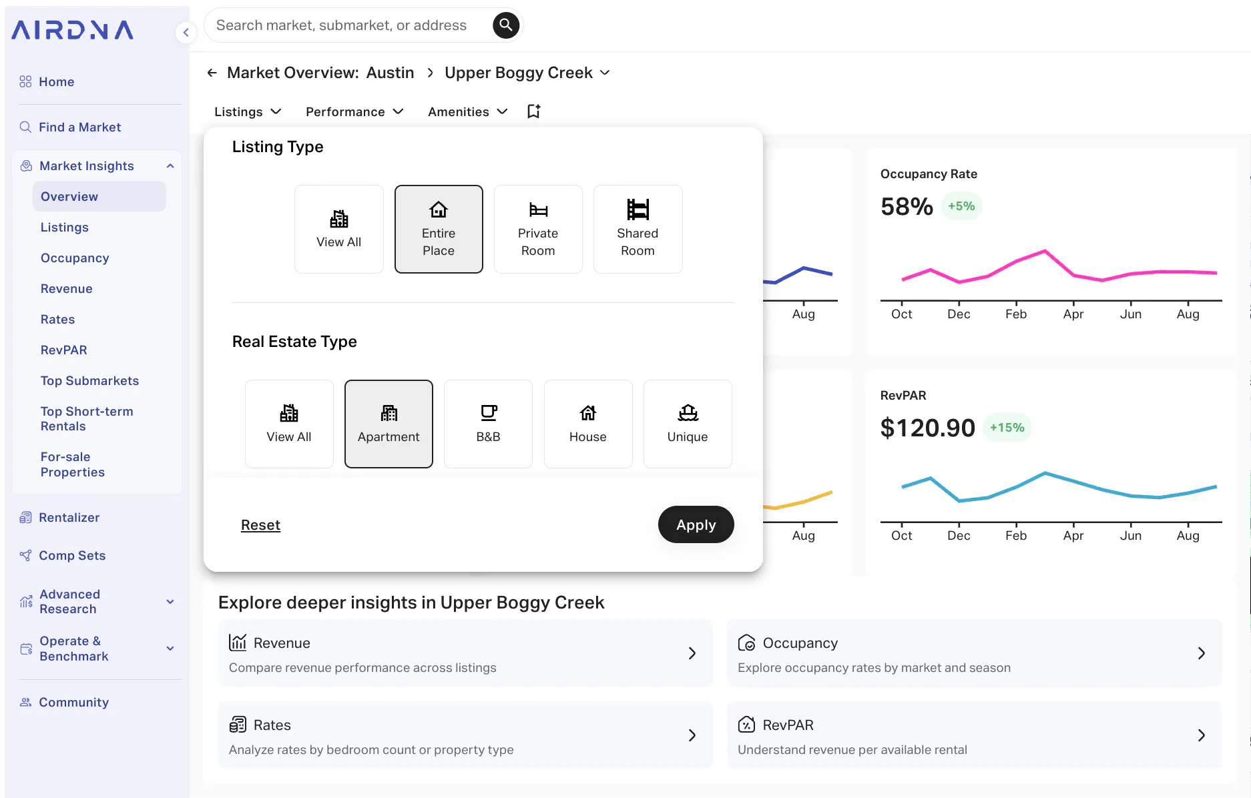Go to Rates in sidebar
The image size is (1251, 798).
[x=57, y=319]
